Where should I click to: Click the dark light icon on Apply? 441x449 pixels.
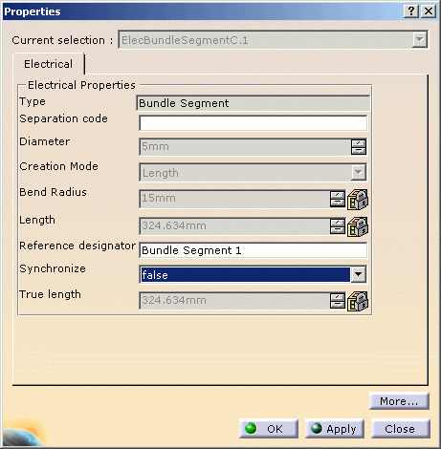[317, 428]
